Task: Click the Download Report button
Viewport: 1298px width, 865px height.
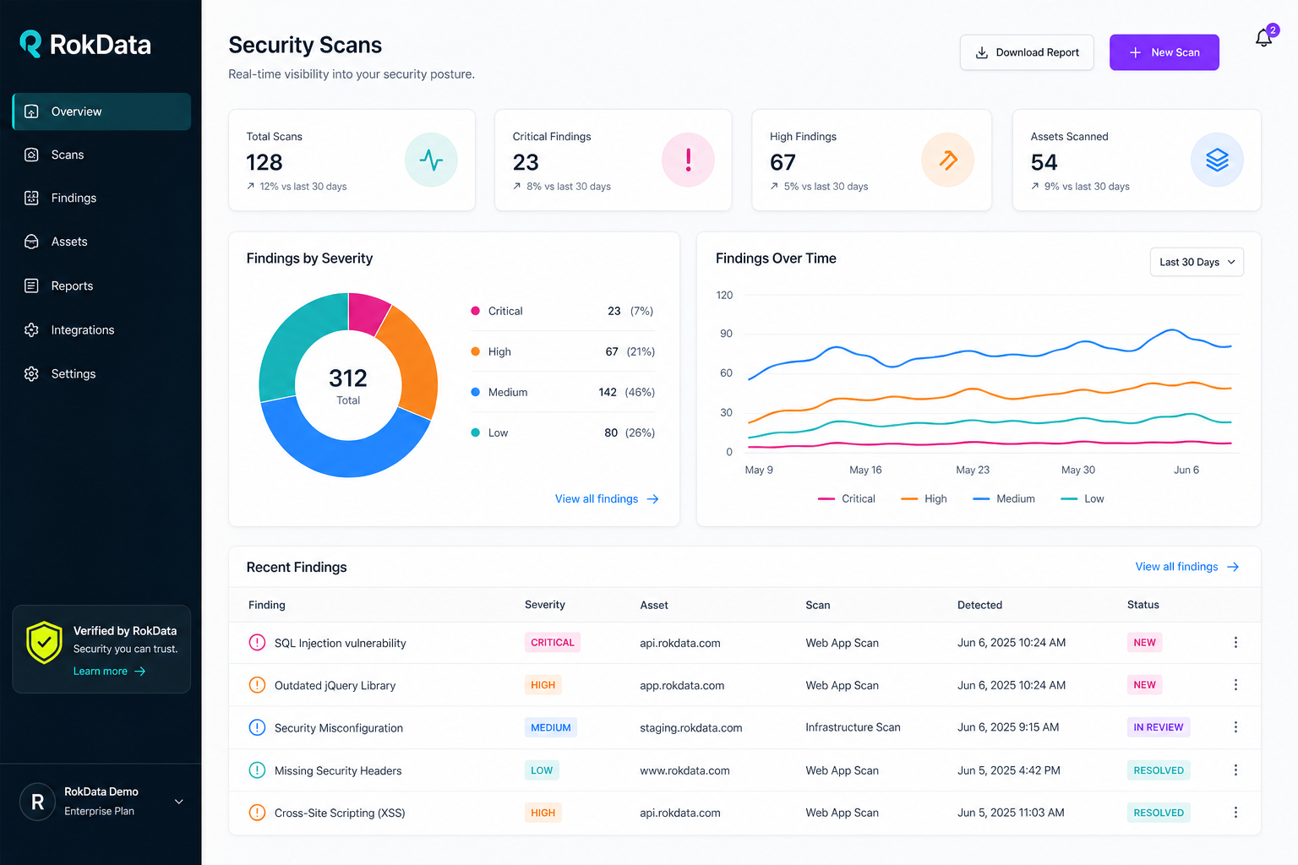Action: [x=1027, y=52]
